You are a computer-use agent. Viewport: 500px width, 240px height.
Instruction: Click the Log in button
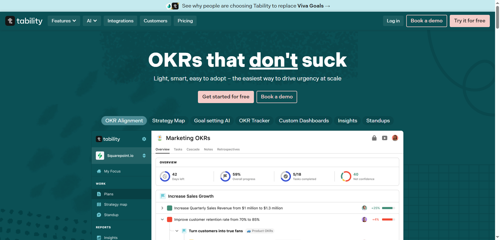393,21
